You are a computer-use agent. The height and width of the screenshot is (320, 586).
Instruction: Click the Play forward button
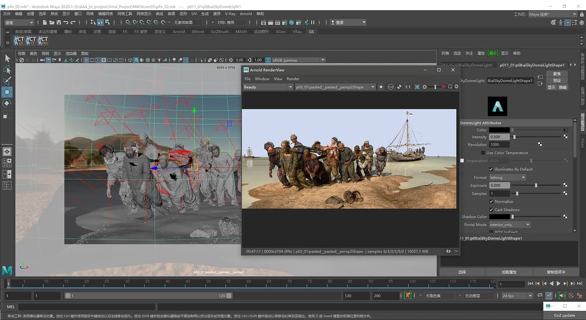click(x=559, y=283)
